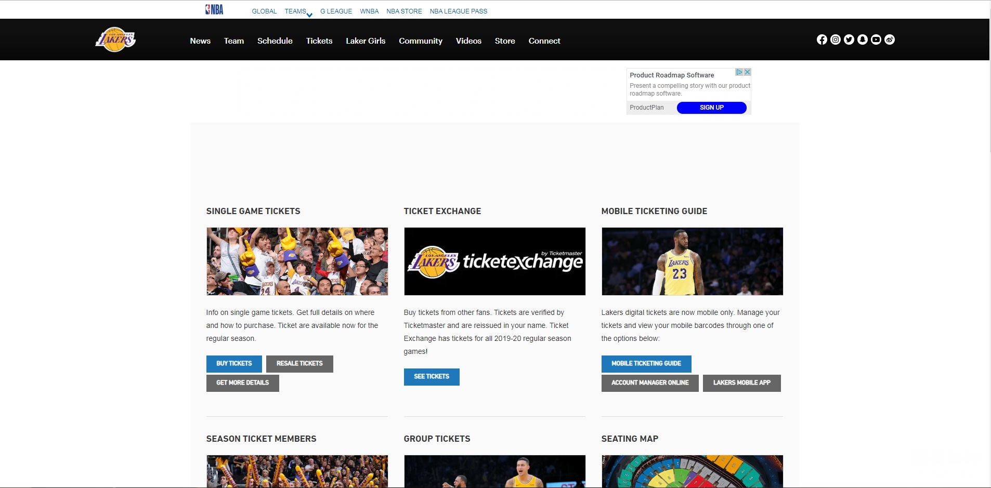991x488 pixels.
Task: Click SIGN UP in the ad
Action: 711,108
